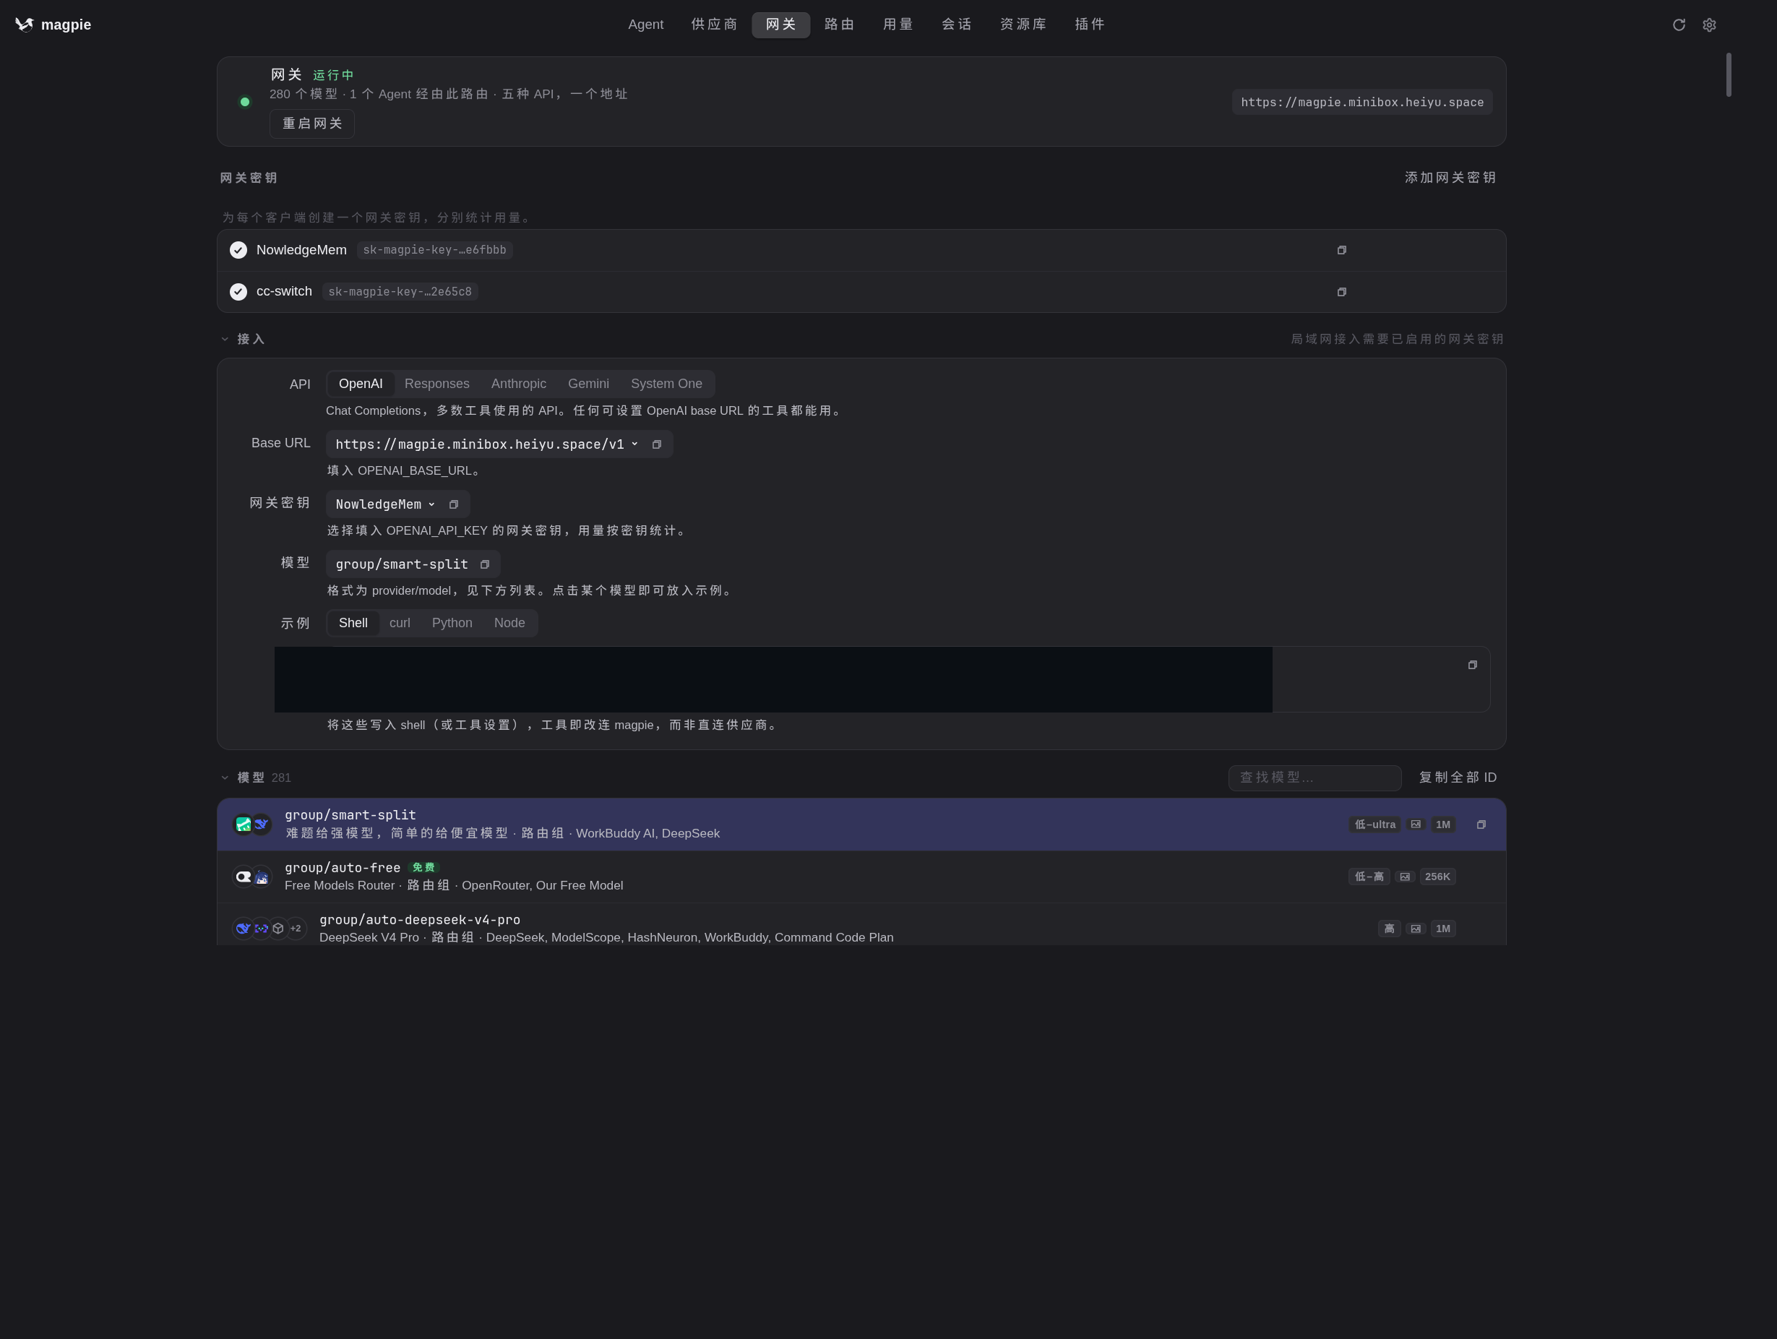Click the 重启网关 button
1777x1339 pixels.
coord(312,124)
